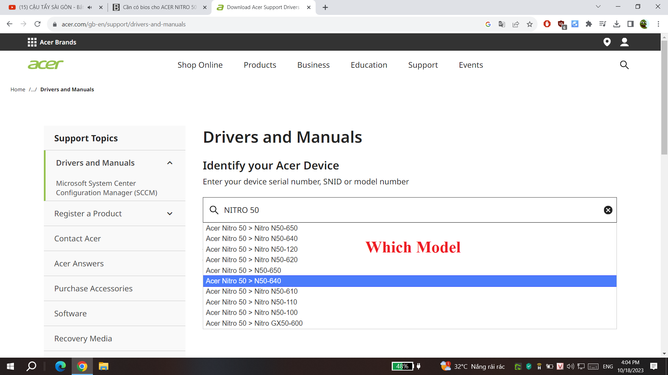Reload the current page
This screenshot has width=668, height=375.
(38, 24)
